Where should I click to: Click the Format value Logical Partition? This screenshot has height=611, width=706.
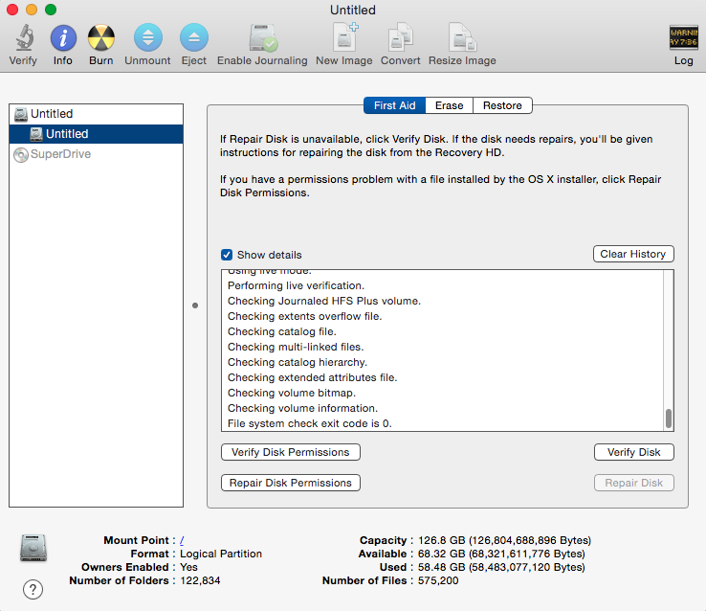[221, 554]
